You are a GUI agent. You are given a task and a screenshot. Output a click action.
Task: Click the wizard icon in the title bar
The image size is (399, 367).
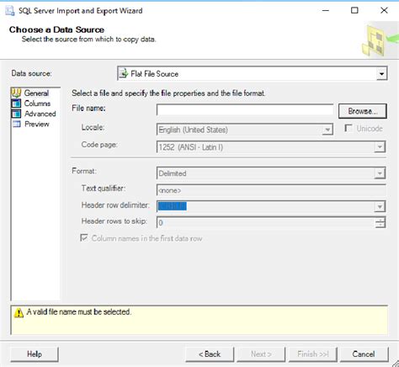10,11
